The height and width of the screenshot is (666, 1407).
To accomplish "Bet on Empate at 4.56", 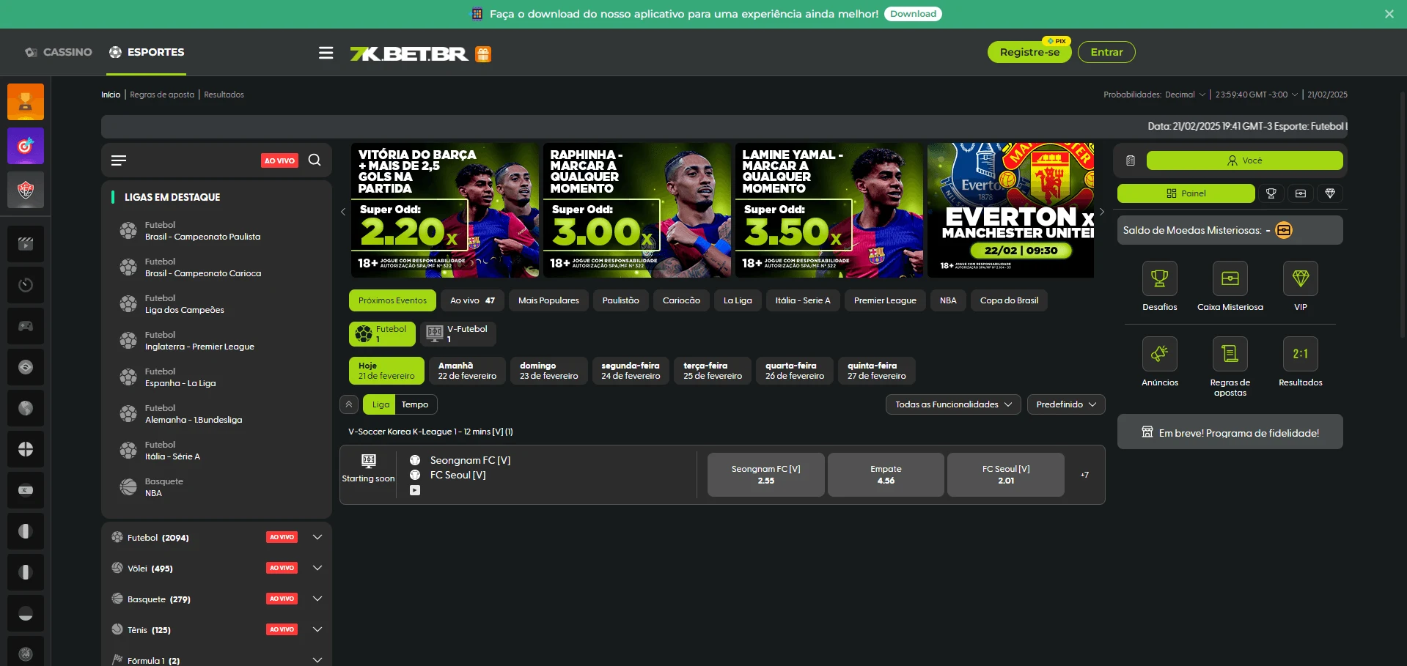I will (x=886, y=475).
